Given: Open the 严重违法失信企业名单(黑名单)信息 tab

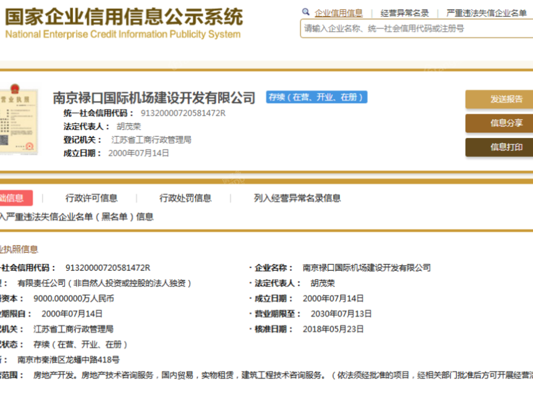Looking at the screenshot, I should (x=76, y=217).
